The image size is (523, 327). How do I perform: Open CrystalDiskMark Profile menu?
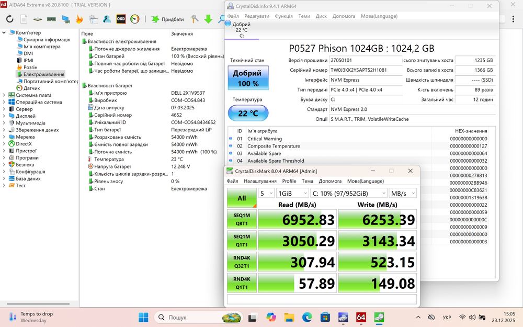click(289, 181)
